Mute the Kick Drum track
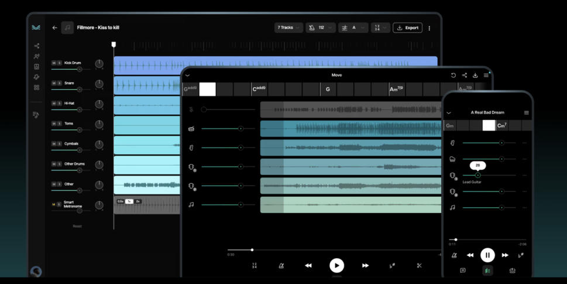The width and height of the screenshot is (567, 284). coord(54,63)
